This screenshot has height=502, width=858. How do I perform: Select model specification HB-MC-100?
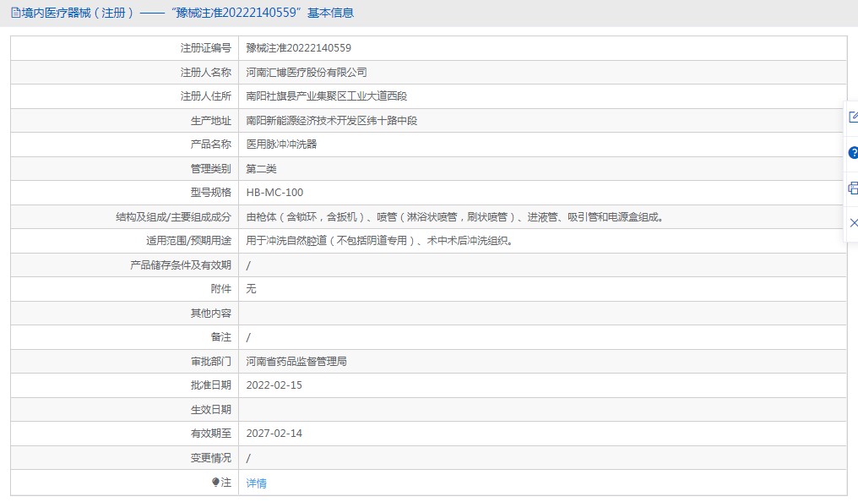pos(274,193)
